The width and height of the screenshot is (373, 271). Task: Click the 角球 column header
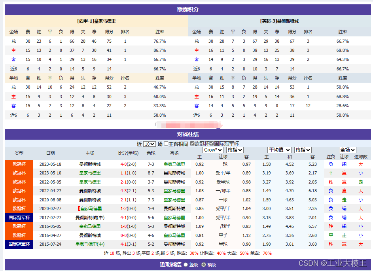tap(151, 153)
